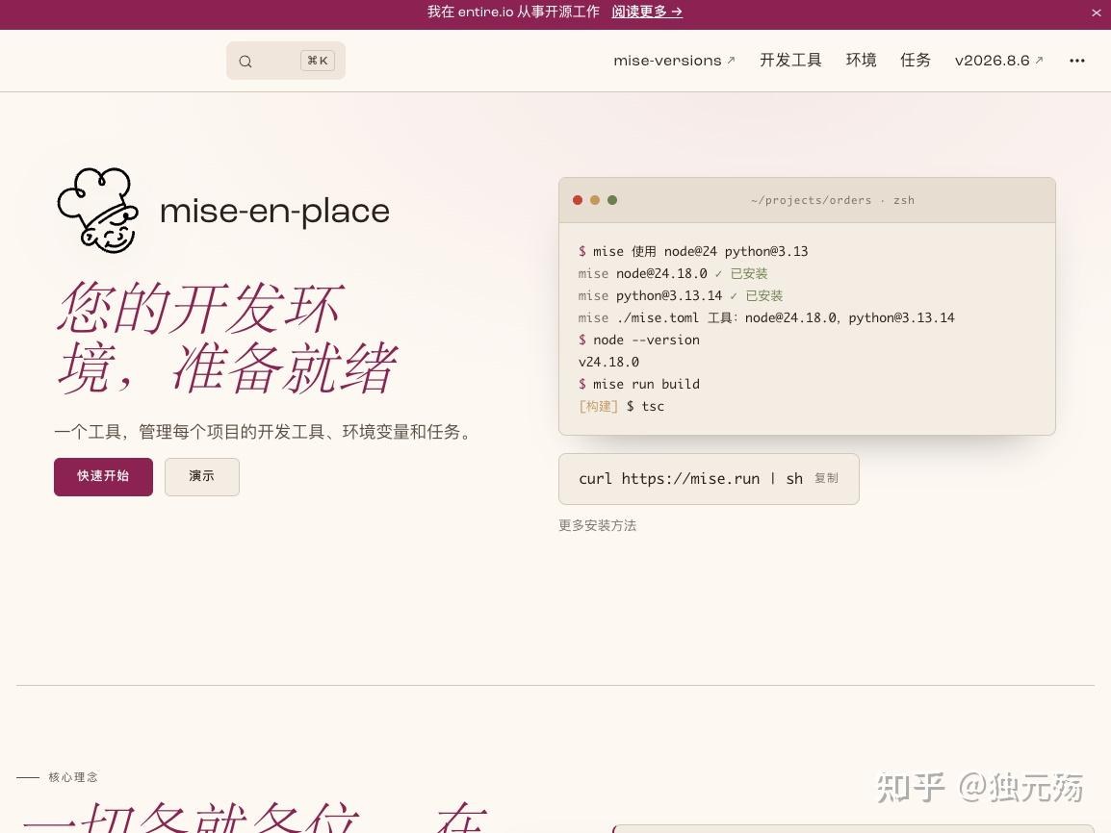
Task: Click the v24.18.0 output line
Action: tap(608, 363)
